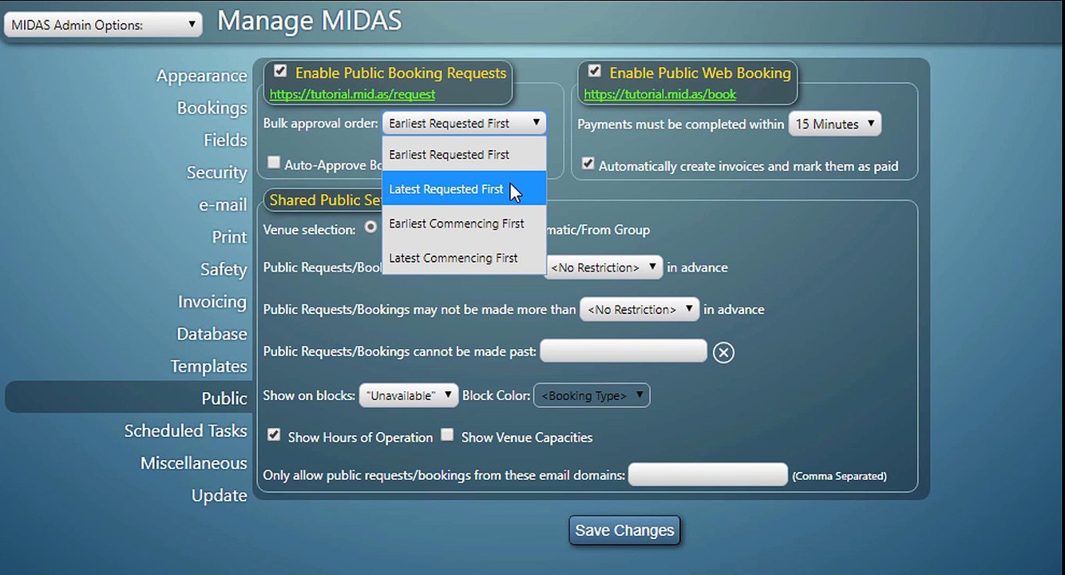
Task: Go to the Invoicing tab
Action: [212, 302]
